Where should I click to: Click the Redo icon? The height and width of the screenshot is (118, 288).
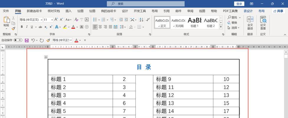point(42,40)
